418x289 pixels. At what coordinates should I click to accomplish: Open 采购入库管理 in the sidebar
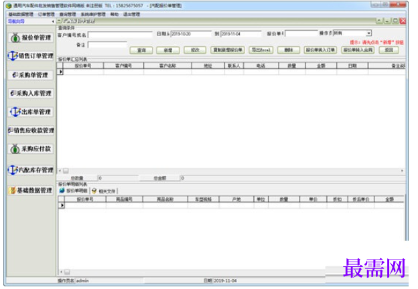(31, 94)
